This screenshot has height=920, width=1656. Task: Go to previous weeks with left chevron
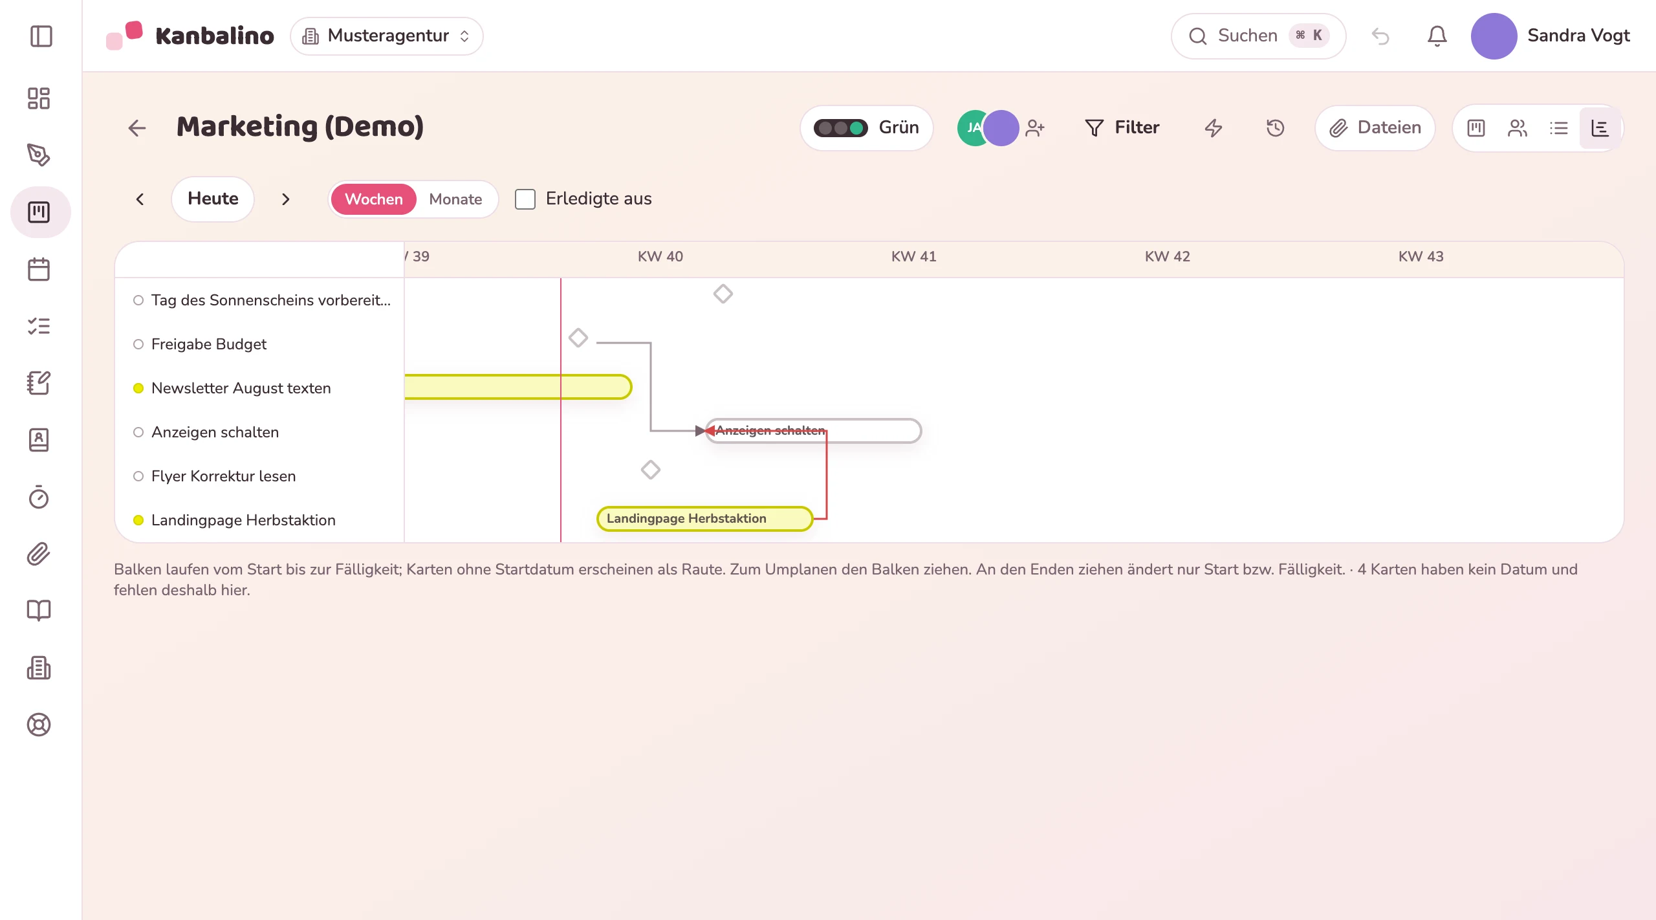click(140, 199)
